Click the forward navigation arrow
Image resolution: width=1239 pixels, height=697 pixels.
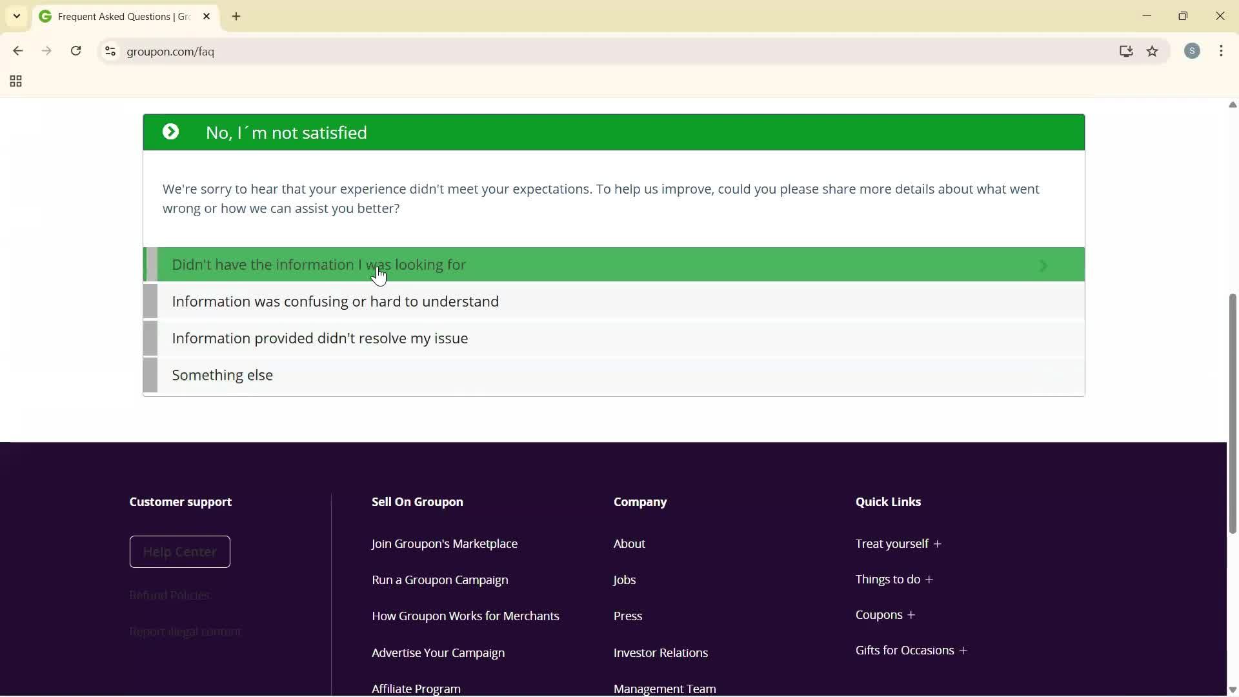[46, 51]
